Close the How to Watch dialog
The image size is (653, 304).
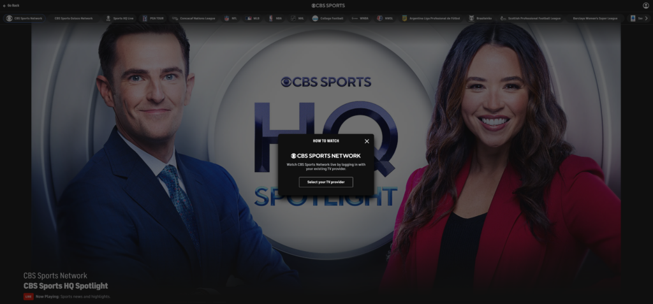point(367,141)
